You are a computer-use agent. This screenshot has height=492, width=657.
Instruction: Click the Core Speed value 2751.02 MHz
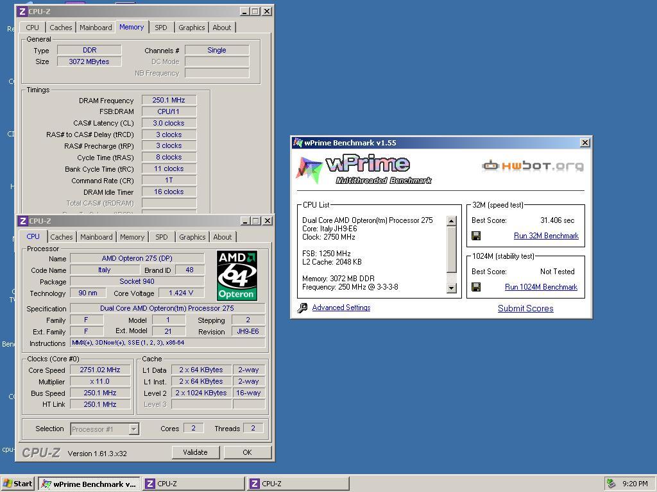[100, 370]
